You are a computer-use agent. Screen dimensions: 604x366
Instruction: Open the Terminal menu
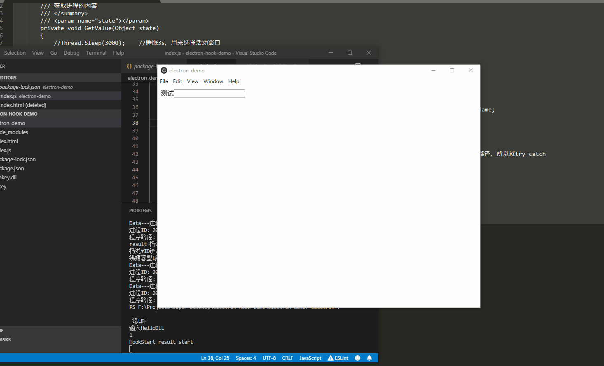(x=96, y=53)
